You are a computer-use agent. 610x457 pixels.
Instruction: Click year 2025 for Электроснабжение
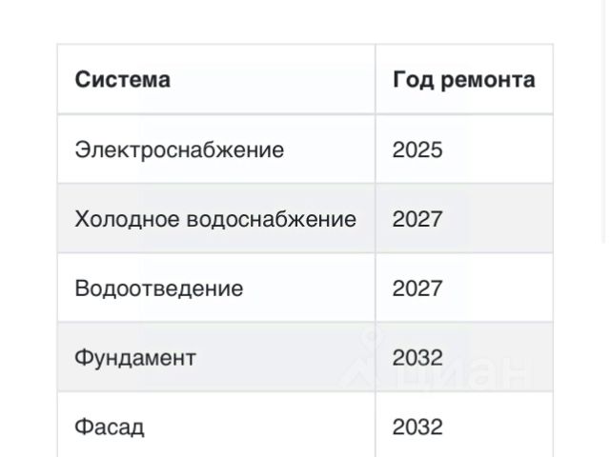[x=417, y=149]
